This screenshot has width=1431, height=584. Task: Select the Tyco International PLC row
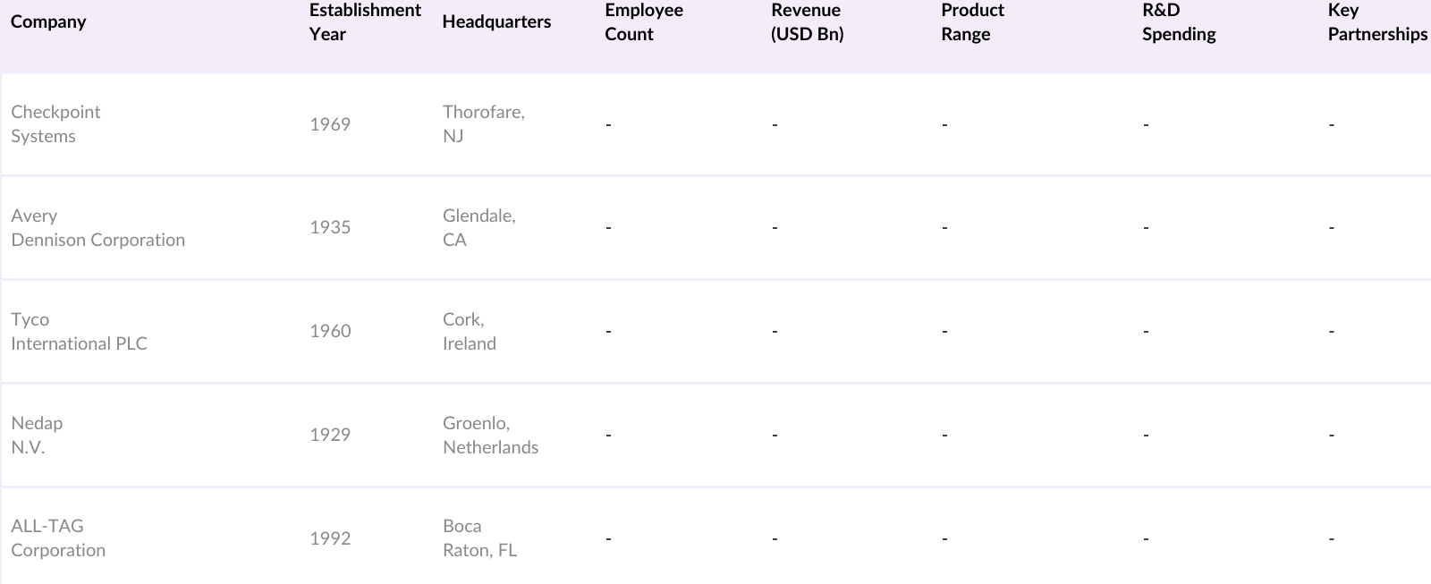[79, 332]
